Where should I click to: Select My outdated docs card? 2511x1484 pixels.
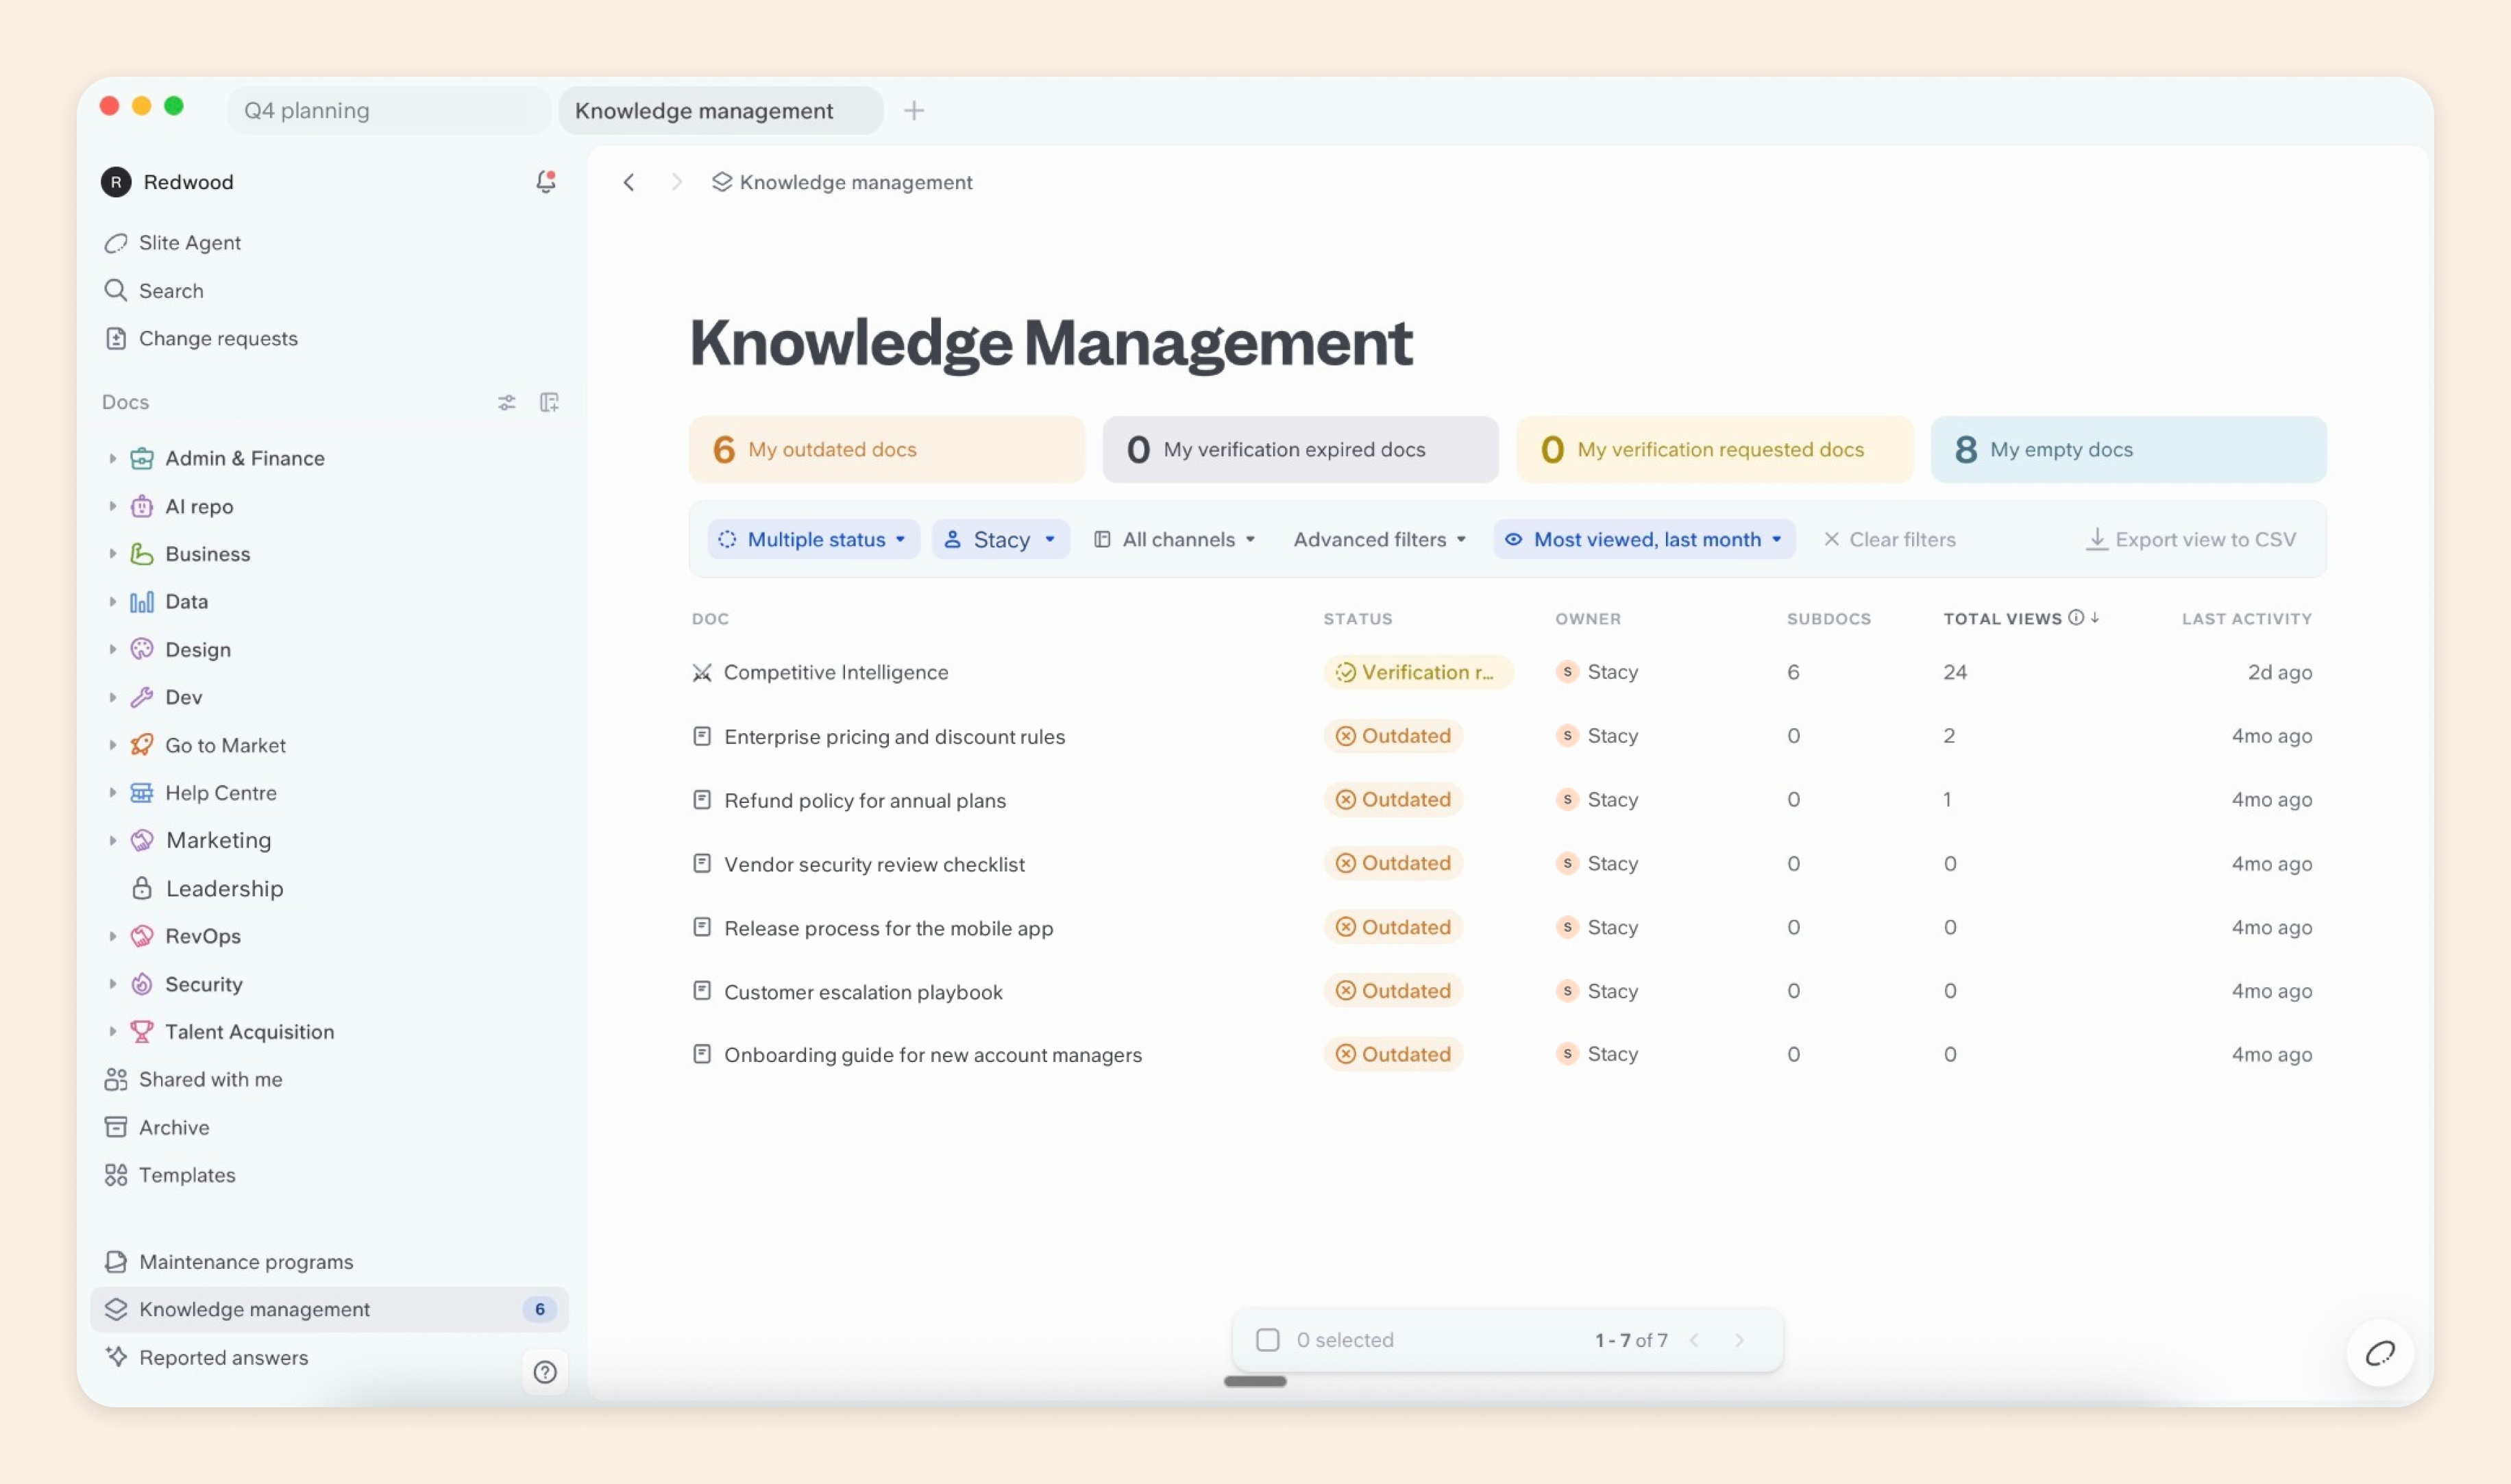coord(886,449)
